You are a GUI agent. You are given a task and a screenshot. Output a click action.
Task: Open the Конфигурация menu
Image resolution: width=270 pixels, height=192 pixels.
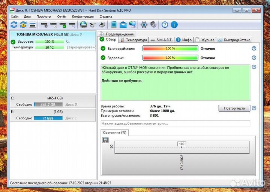[x=83, y=16]
